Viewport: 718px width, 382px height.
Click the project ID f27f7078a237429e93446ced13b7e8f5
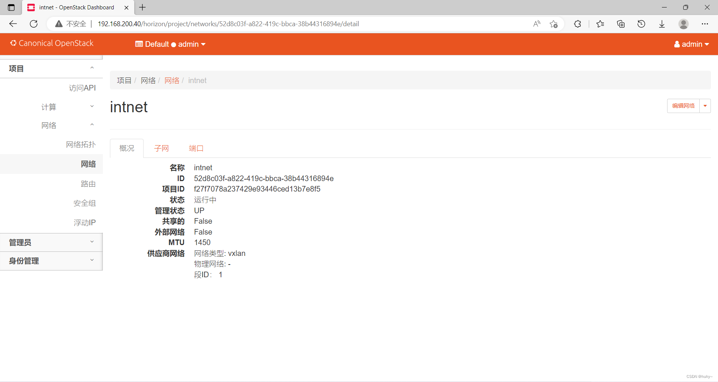coord(257,189)
